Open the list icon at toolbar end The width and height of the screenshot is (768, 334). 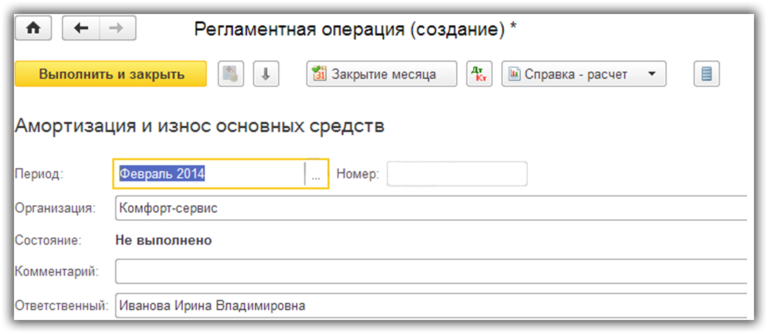707,74
